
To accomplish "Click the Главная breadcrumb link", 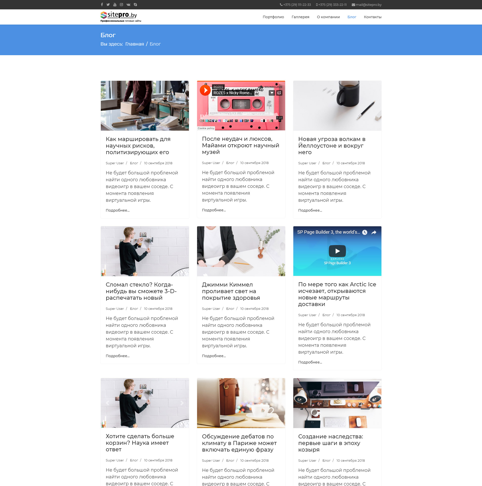I will [x=134, y=44].
